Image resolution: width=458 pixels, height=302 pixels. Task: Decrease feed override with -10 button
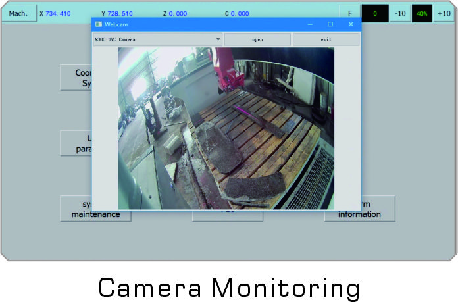399,13
